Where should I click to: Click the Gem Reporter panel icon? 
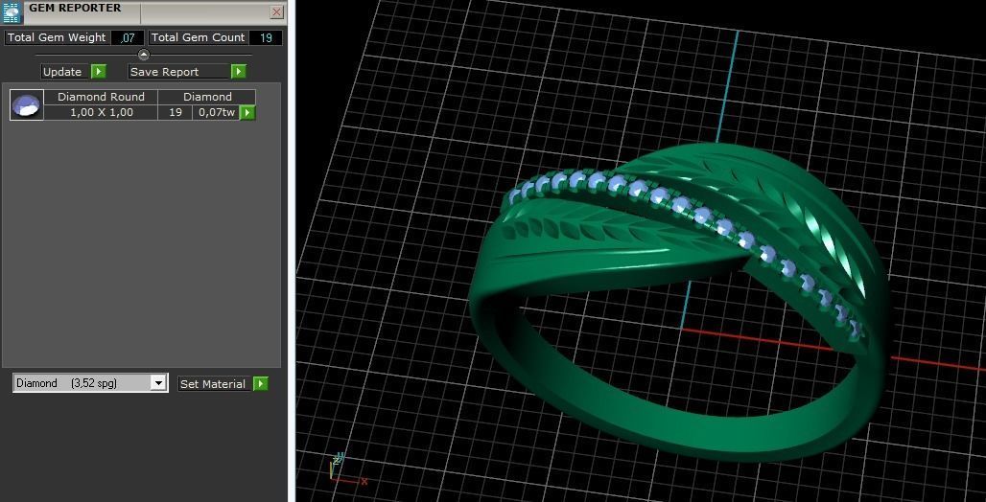pos(12,11)
